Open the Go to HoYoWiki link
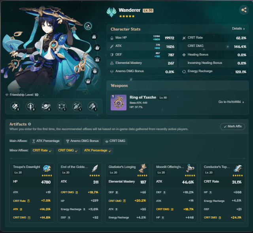The height and width of the screenshot is (233, 253). tap(231, 102)
